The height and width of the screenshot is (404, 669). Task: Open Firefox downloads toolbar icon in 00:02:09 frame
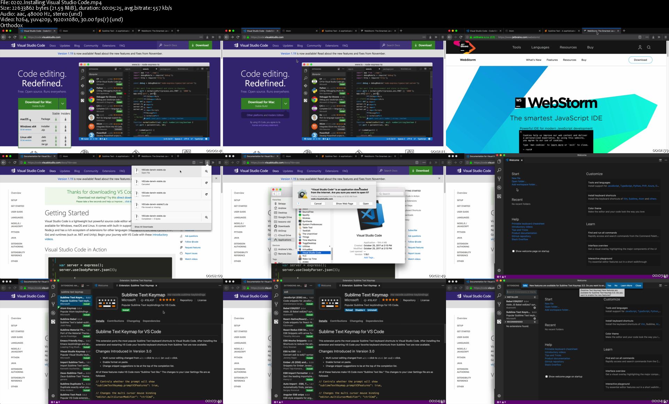coord(207,162)
